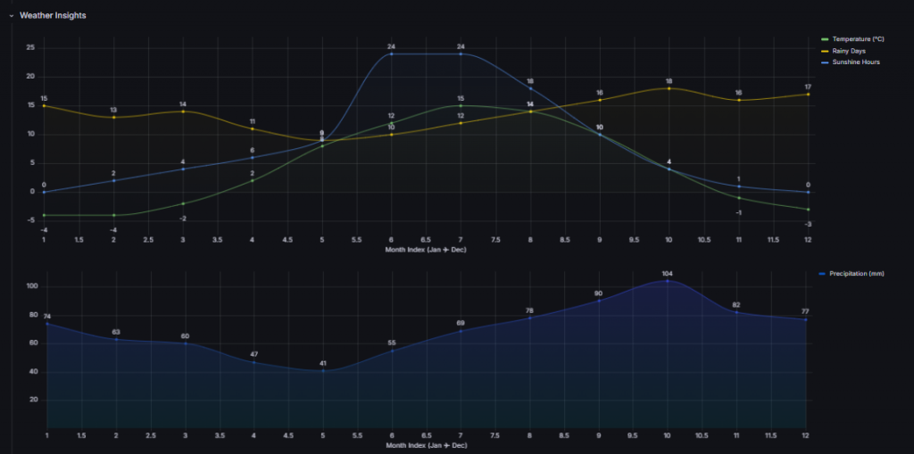
Task: Pick the Precipitation point labeled 90 at month 9
Action: (598, 301)
